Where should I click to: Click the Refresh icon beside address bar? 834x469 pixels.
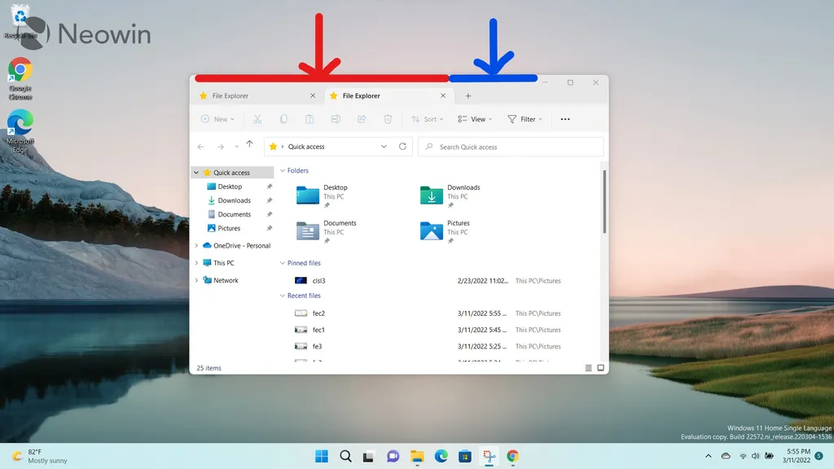402,147
